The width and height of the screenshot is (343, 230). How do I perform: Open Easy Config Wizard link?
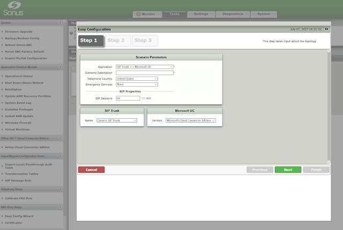[x=19, y=216]
